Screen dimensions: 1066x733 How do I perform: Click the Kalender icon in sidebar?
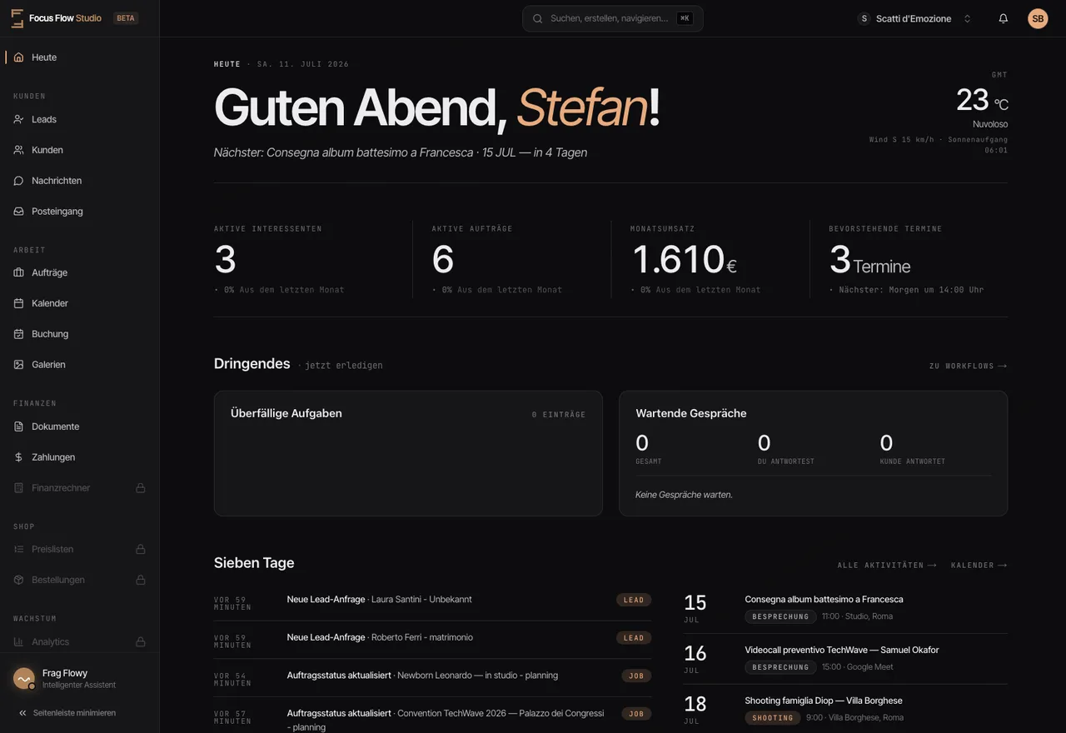[18, 303]
